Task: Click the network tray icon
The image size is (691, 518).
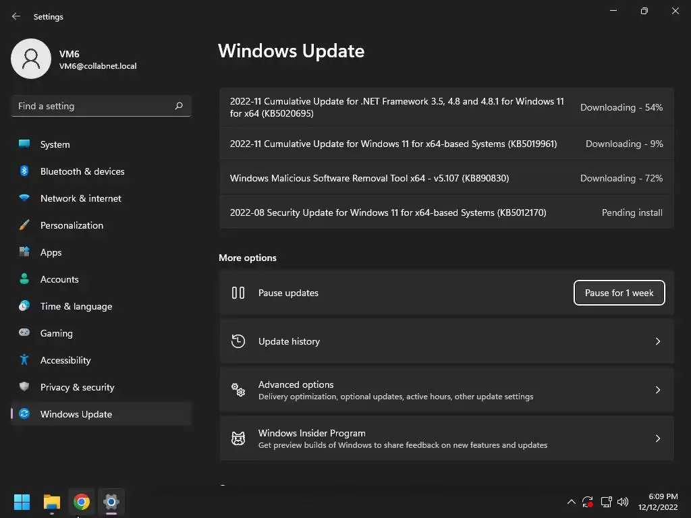Action: click(607, 502)
